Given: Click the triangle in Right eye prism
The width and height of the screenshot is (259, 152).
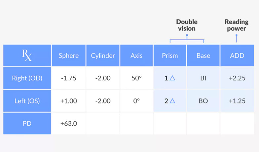Looking at the screenshot, I should 172,78.
